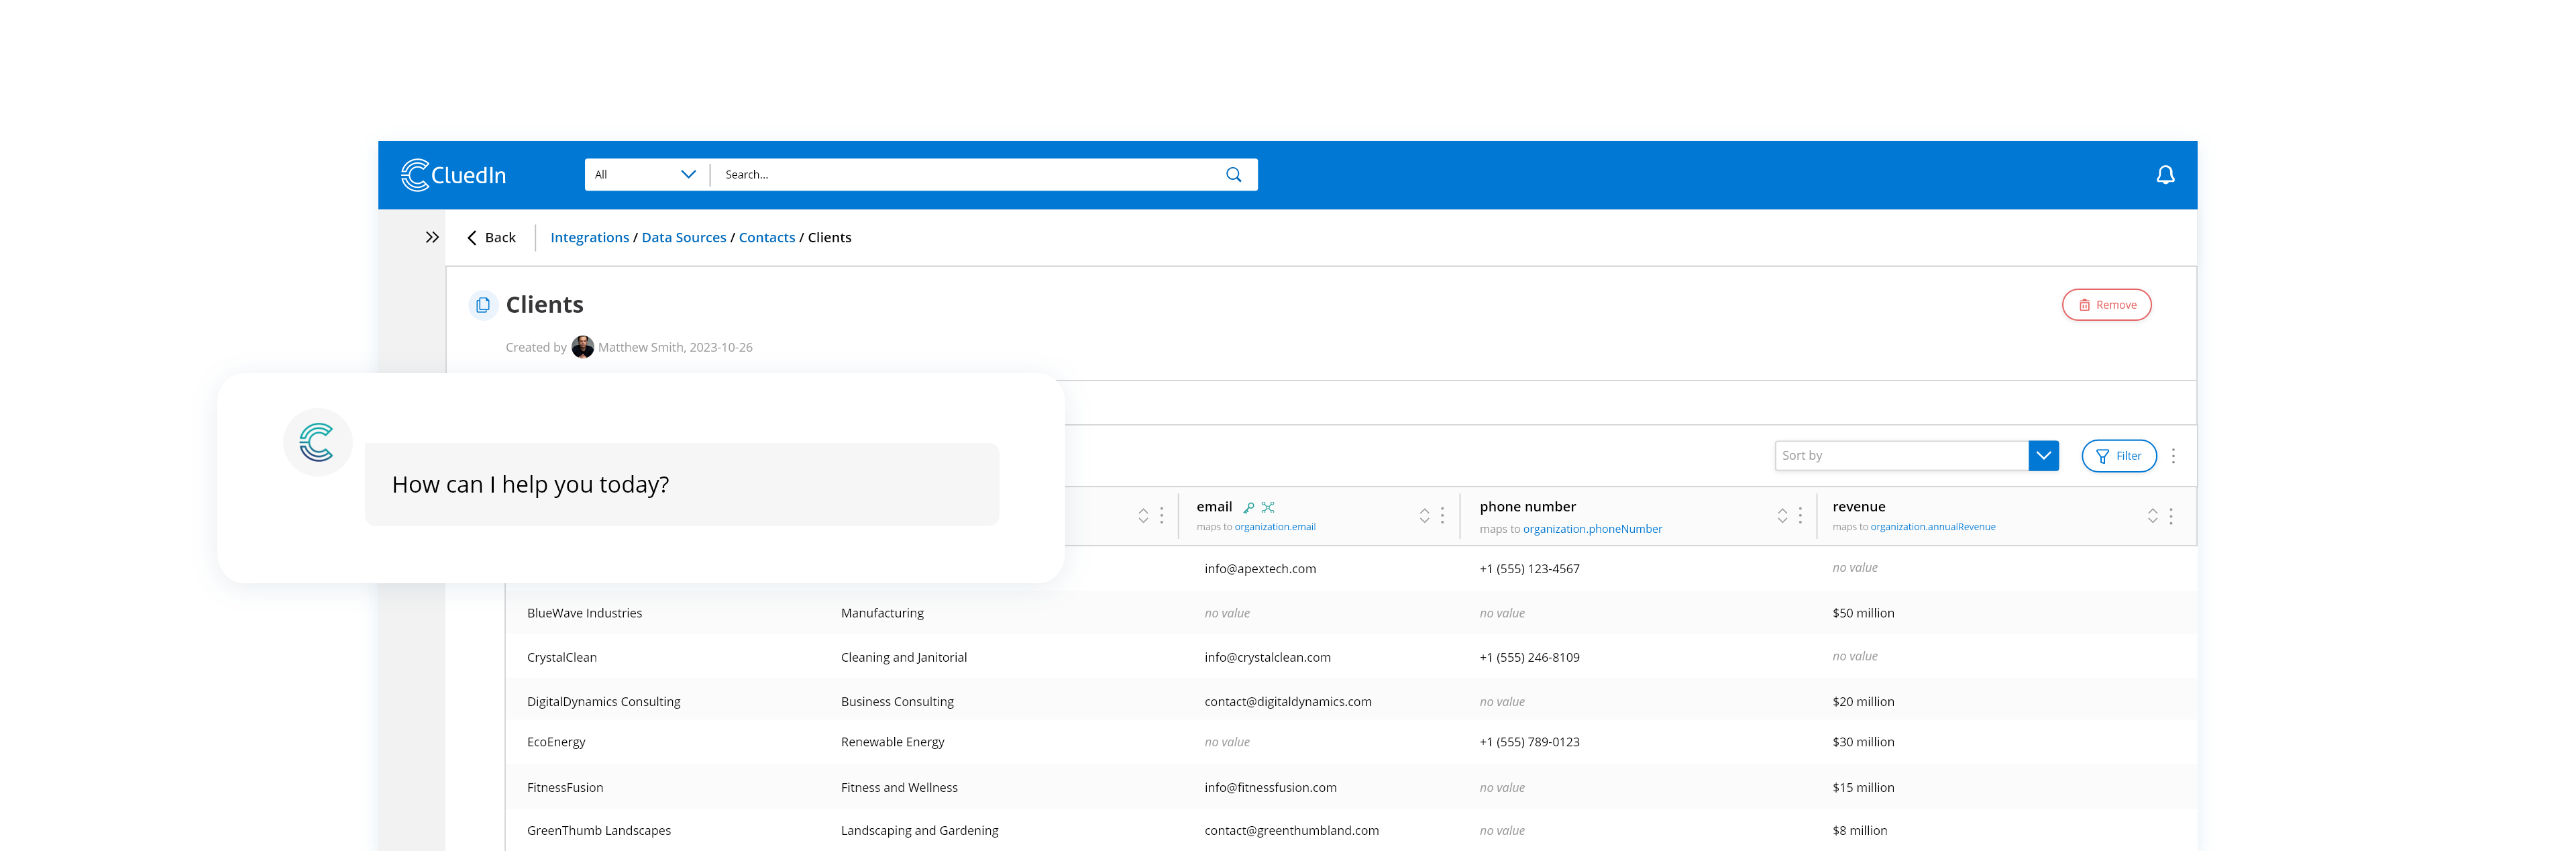The height and width of the screenshot is (851, 2576).
Task: Navigate to Data Sources in the breadcrumb
Action: [x=683, y=237]
